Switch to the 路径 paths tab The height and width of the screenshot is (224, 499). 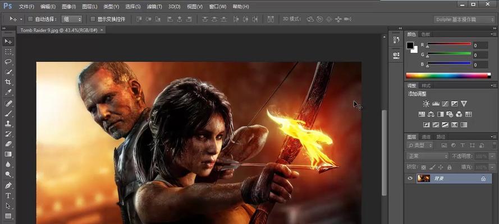point(441,137)
